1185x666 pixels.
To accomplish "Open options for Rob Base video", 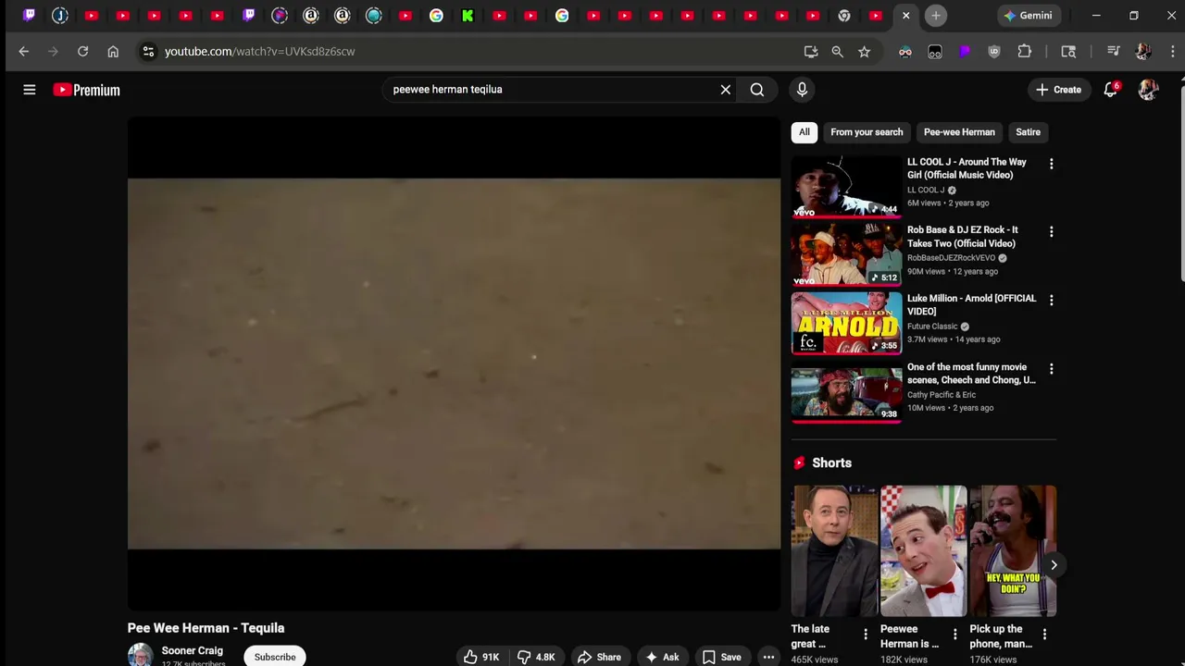I will pyautogui.click(x=1051, y=231).
